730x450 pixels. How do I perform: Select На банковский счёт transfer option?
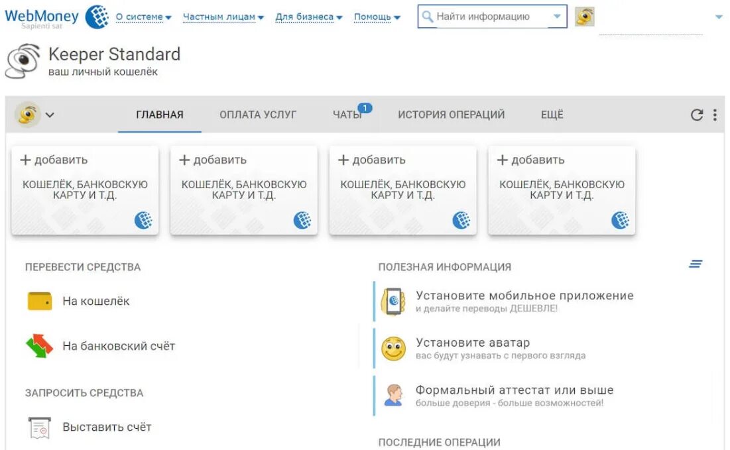[119, 346]
